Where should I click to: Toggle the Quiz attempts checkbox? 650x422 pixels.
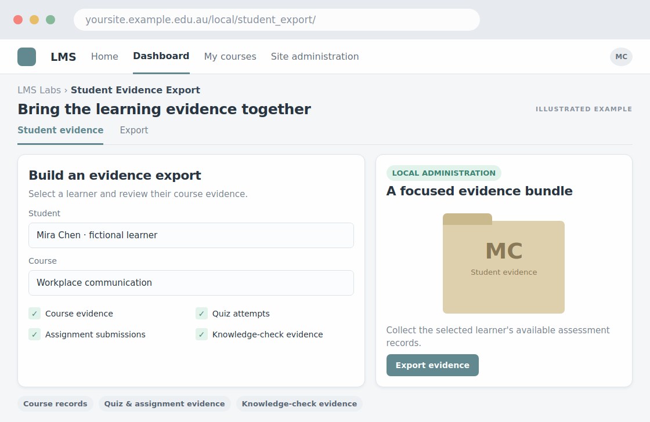(201, 314)
